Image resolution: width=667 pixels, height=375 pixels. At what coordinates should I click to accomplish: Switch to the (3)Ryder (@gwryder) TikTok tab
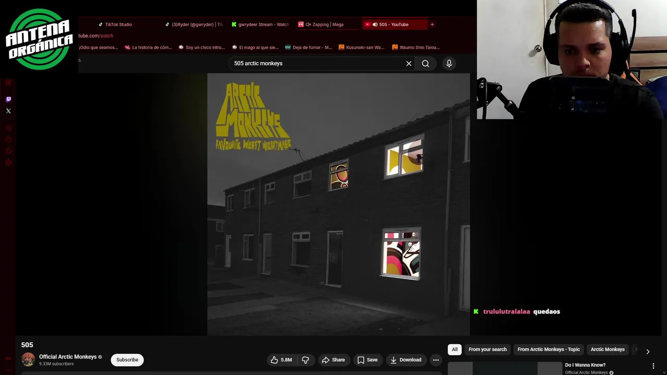click(195, 24)
